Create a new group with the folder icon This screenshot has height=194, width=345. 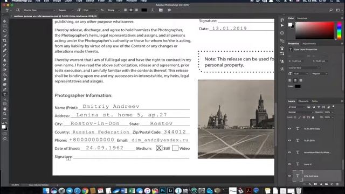[326, 184]
